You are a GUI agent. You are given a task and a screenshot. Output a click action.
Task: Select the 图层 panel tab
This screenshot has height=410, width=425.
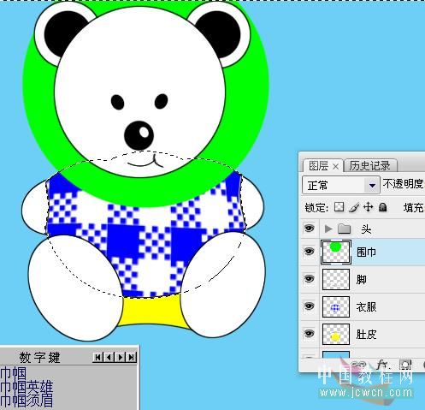319,166
